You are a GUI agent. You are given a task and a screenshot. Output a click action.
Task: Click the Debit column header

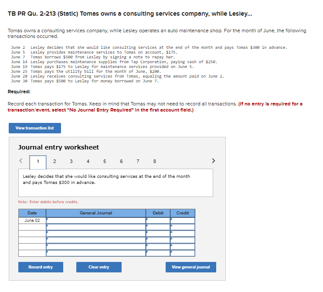(158, 213)
